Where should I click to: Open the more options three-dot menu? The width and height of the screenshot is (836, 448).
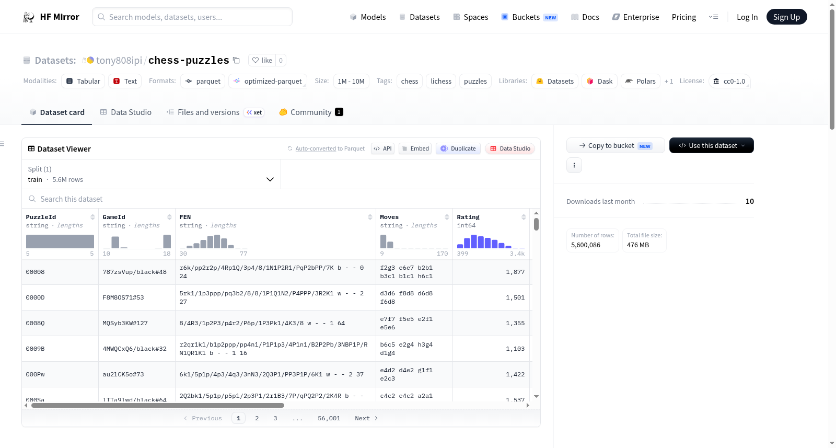point(574,165)
